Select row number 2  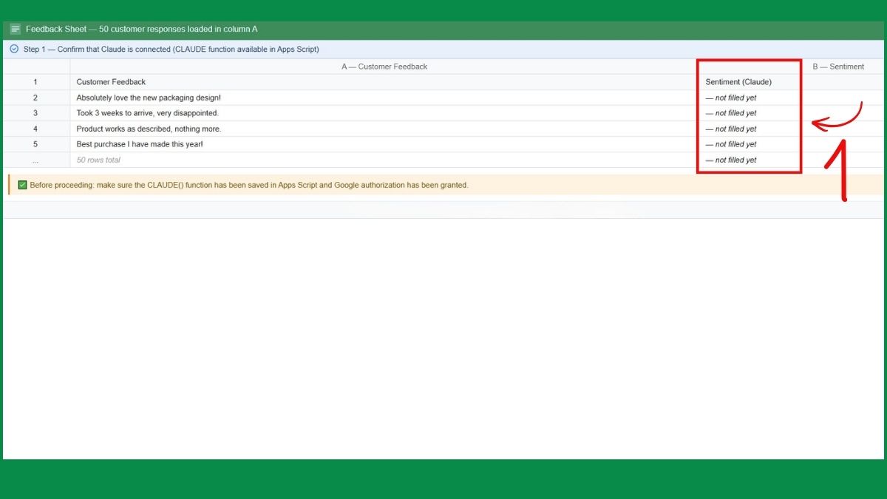(35, 98)
